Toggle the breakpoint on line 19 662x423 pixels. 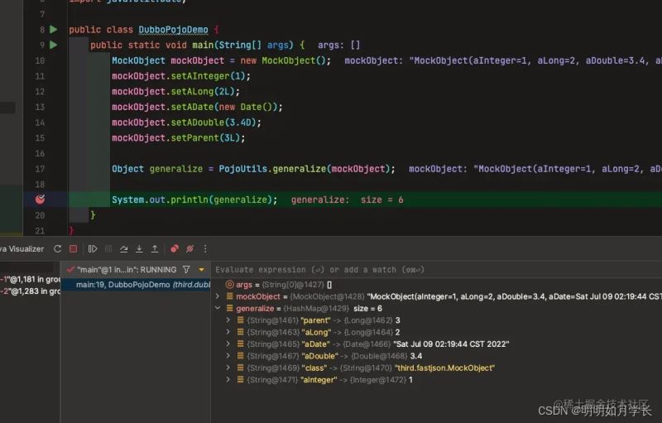click(x=40, y=199)
